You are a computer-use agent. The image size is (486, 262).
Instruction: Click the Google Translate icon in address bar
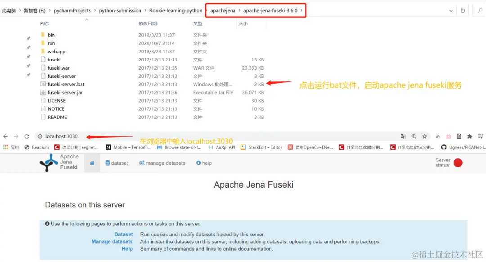pos(404,136)
